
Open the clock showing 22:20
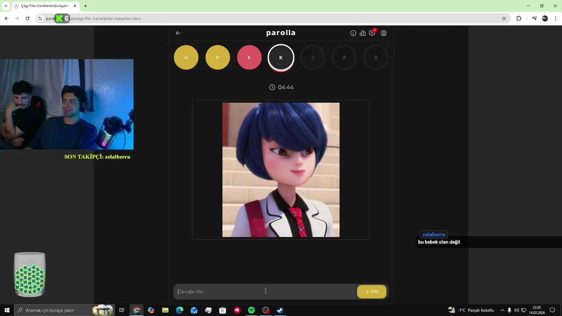pos(537,310)
